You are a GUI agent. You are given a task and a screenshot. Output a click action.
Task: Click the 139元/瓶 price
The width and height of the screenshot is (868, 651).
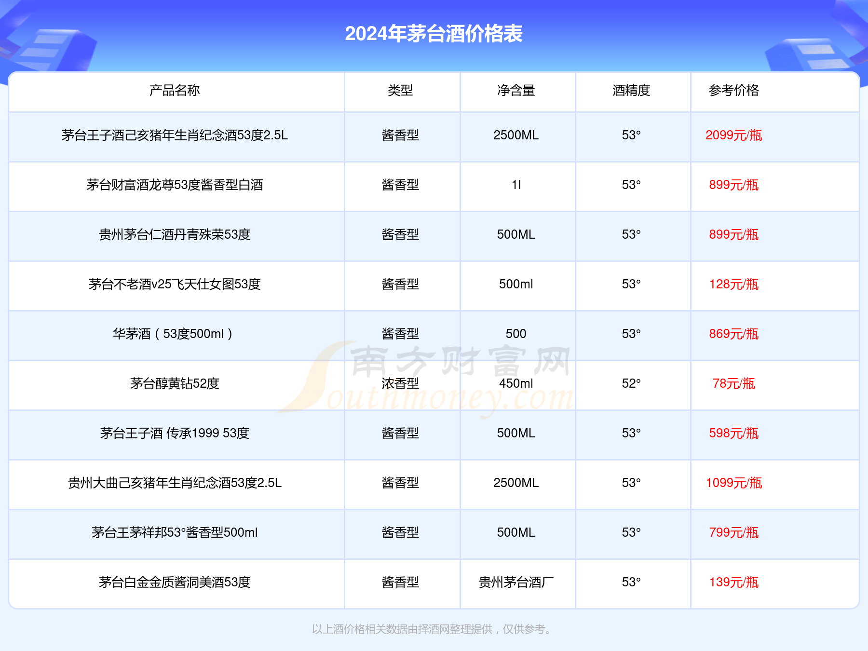point(733,583)
